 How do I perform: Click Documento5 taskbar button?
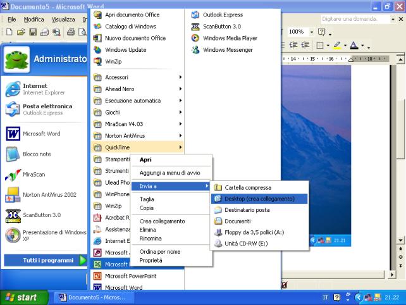point(94,297)
